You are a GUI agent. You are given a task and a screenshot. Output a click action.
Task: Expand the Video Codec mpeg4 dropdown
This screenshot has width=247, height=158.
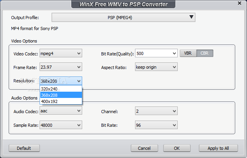click(61, 53)
